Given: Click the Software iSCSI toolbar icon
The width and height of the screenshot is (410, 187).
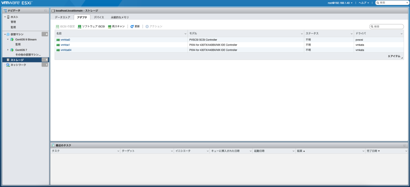Looking at the screenshot, I should (x=80, y=26).
